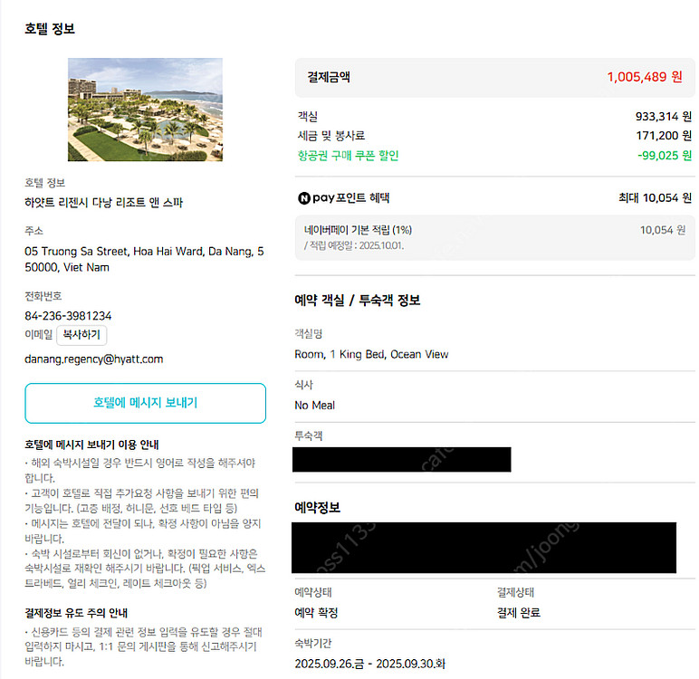Click the 결제 완료 payment status
This screenshot has height=679, width=699.
coord(518,613)
